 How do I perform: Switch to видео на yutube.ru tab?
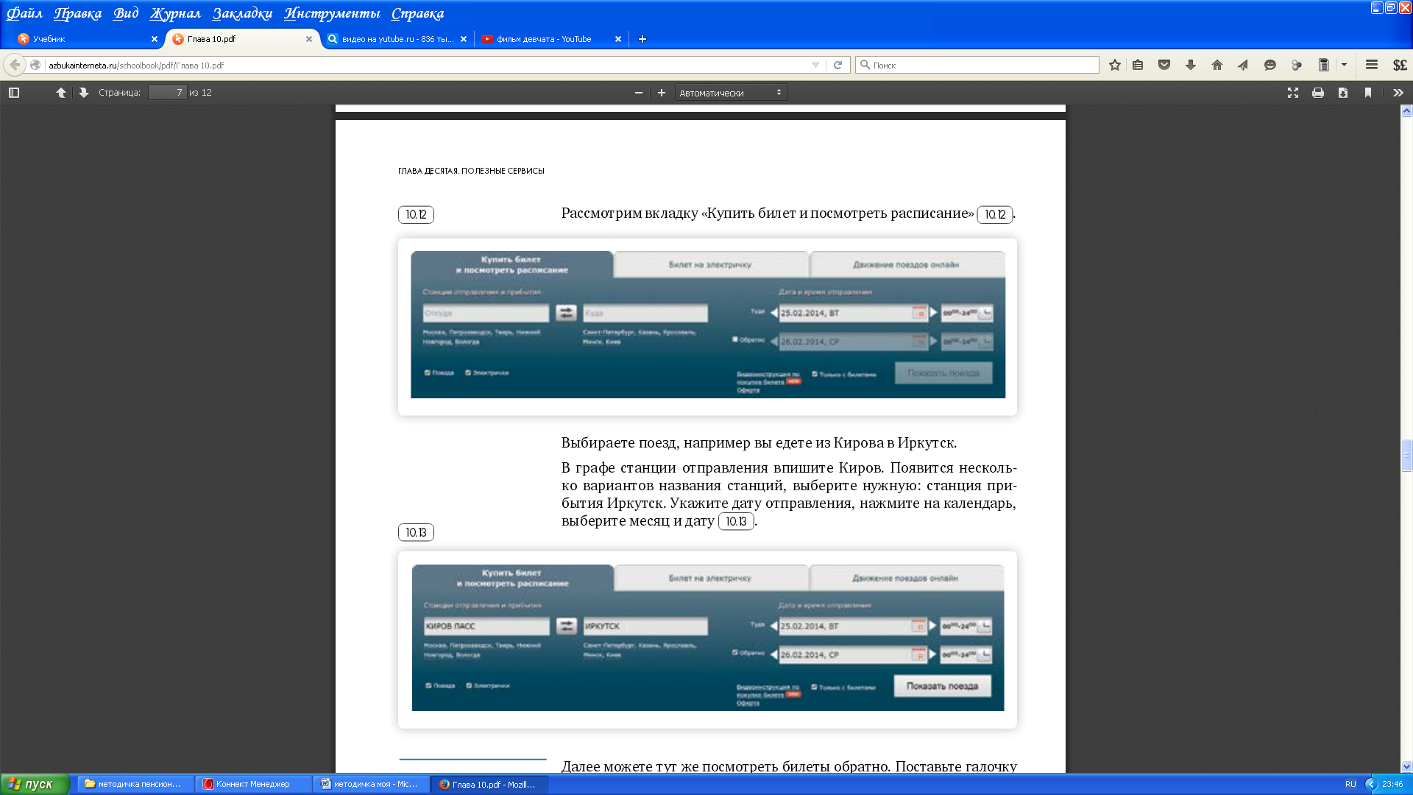tap(396, 39)
